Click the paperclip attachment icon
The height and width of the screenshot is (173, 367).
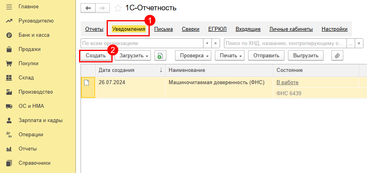[337, 56]
